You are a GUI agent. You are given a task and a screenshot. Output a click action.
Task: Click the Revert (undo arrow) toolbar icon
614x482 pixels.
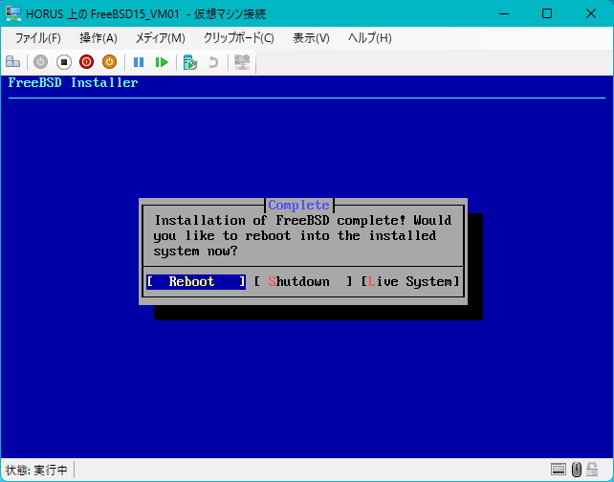(x=213, y=62)
